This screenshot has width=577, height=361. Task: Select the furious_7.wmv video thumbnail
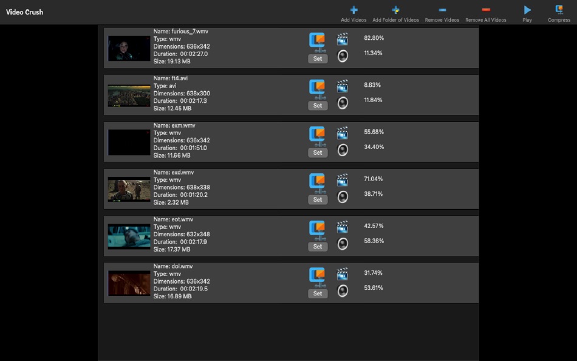[x=129, y=48]
